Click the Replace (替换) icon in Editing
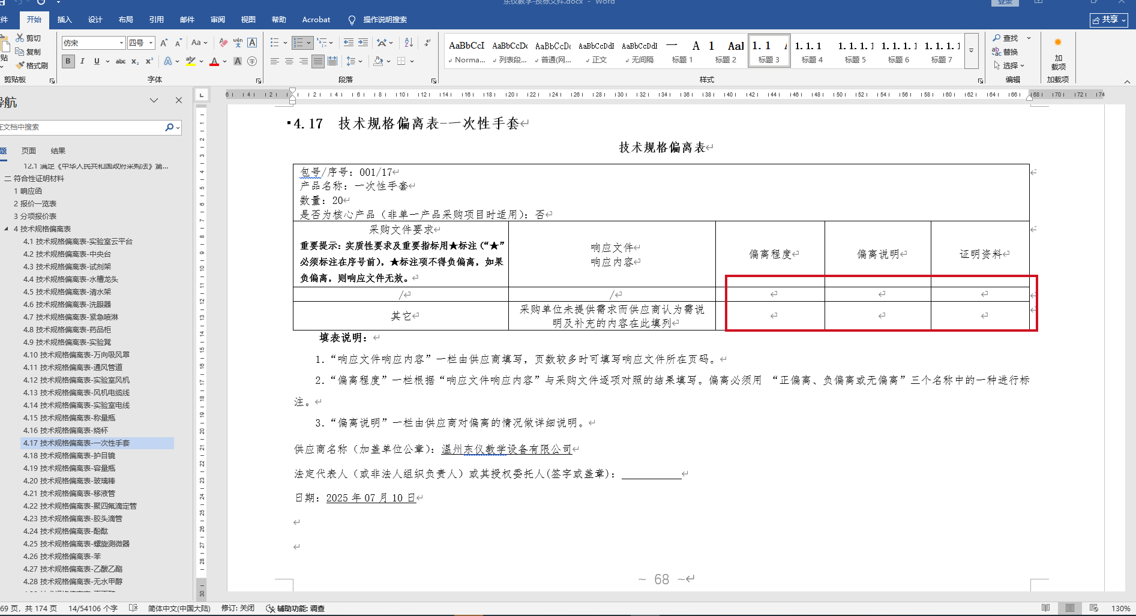The height and width of the screenshot is (616, 1136). 996,52
